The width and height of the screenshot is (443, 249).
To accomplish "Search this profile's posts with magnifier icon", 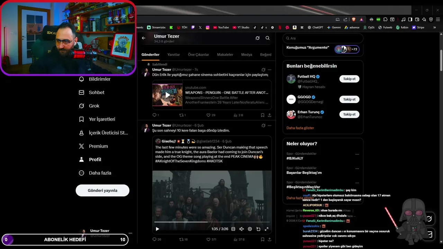I will pyautogui.click(x=268, y=38).
